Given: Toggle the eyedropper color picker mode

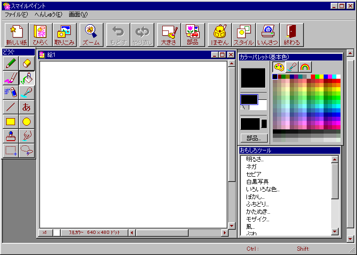Looking at the screenshot, I should 292,67.
